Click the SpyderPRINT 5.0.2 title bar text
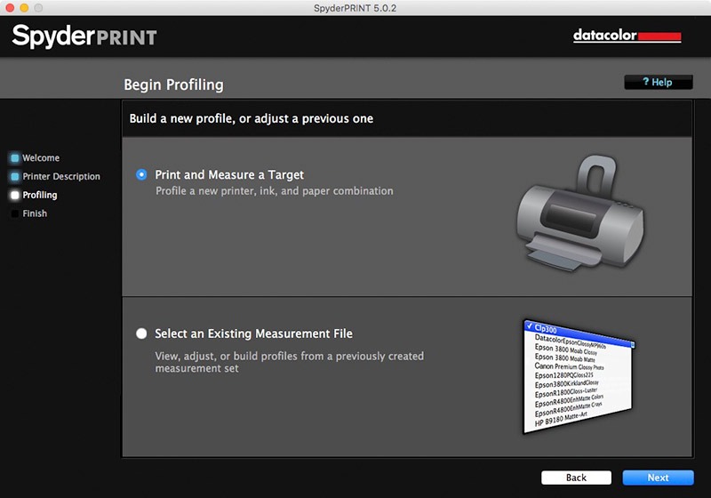711x498 pixels. pos(355,7)
